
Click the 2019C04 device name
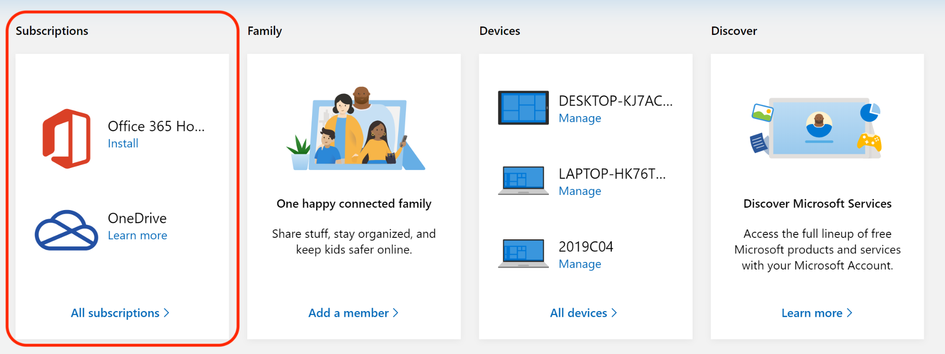coord(586,246)
